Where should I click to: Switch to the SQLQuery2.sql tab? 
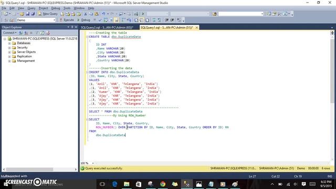pos(107,27)
